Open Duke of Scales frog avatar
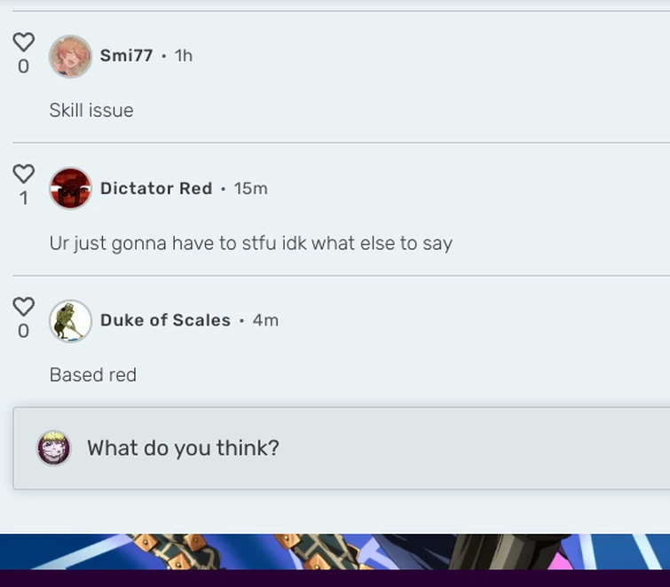Screen dimensions: 670x587 [70, 321]
